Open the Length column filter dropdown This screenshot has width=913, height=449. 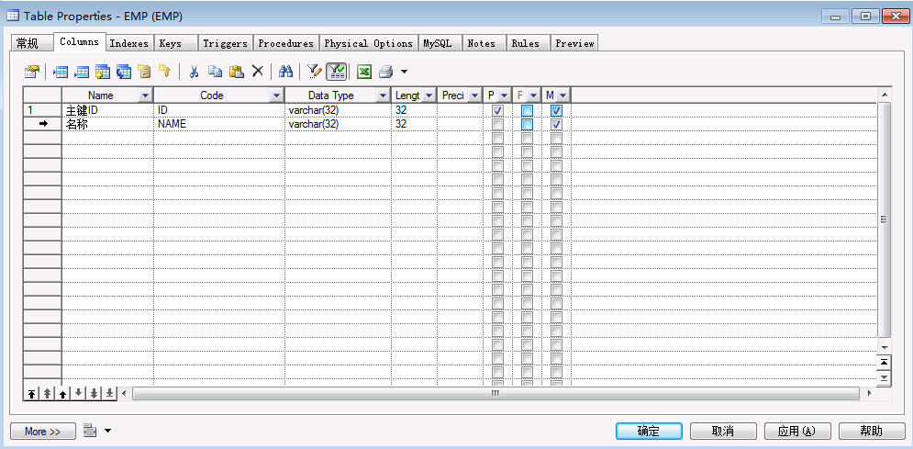429,95
